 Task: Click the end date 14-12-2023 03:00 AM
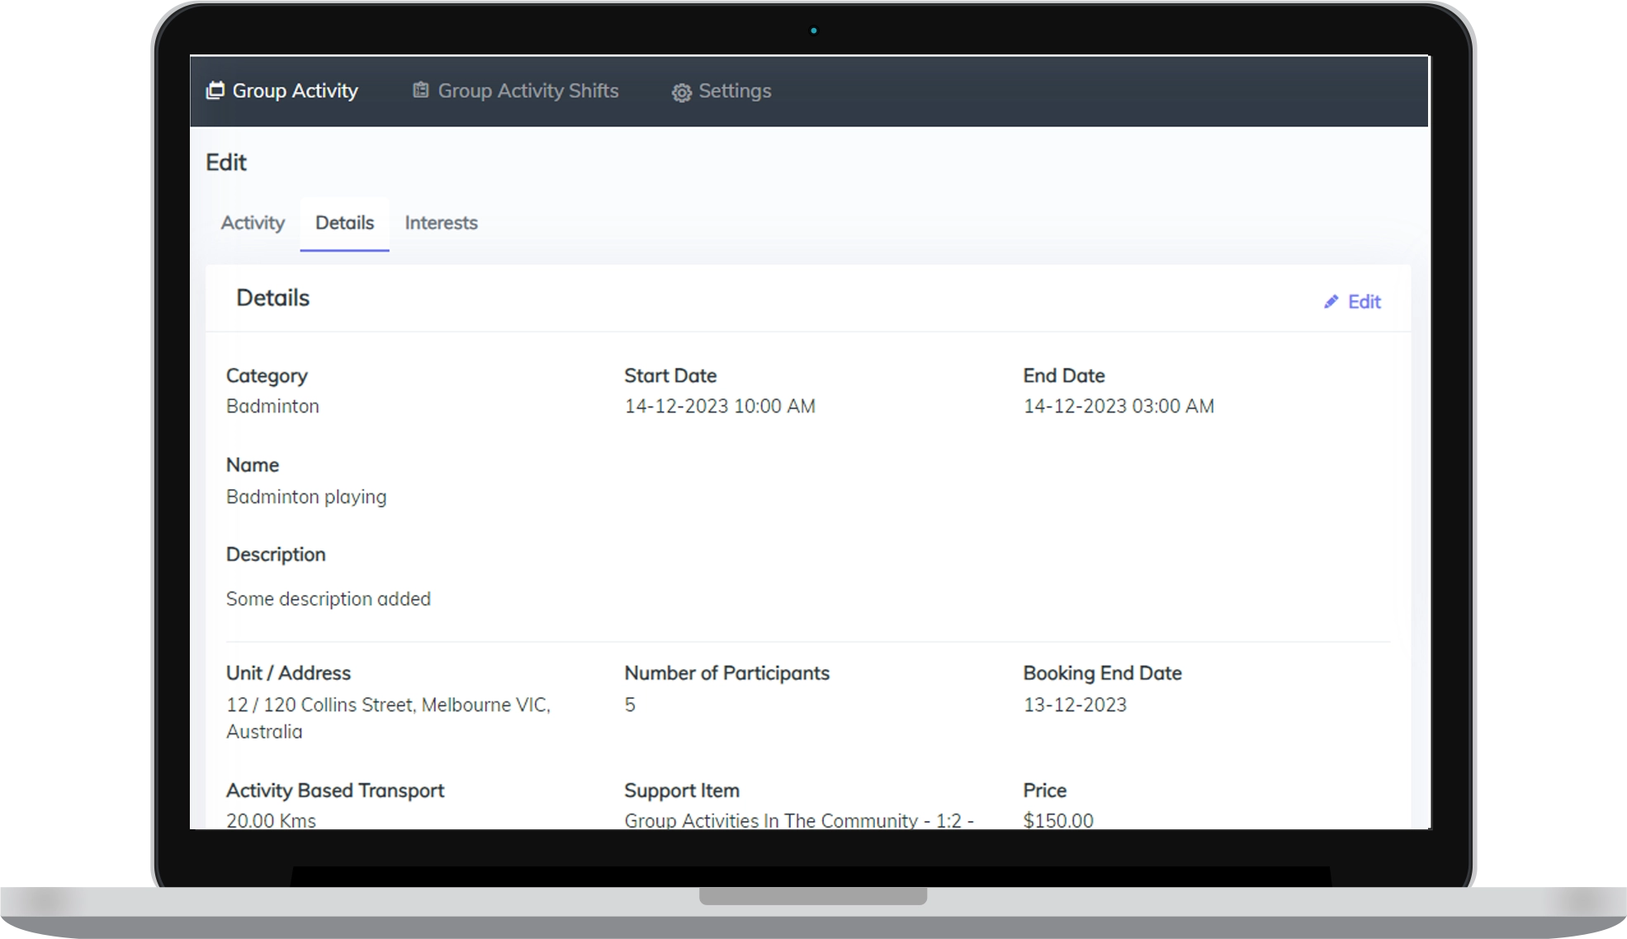coord(1119,406)
